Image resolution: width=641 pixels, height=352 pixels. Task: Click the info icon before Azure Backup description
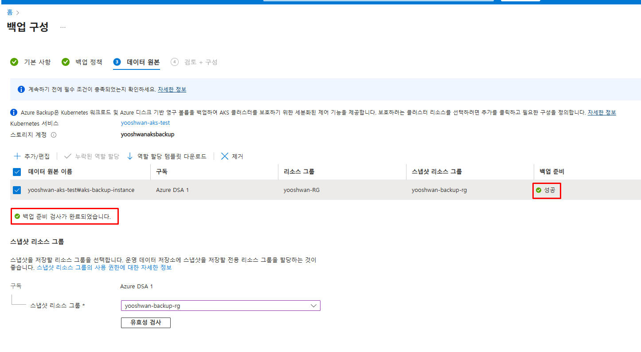point(14,112)
